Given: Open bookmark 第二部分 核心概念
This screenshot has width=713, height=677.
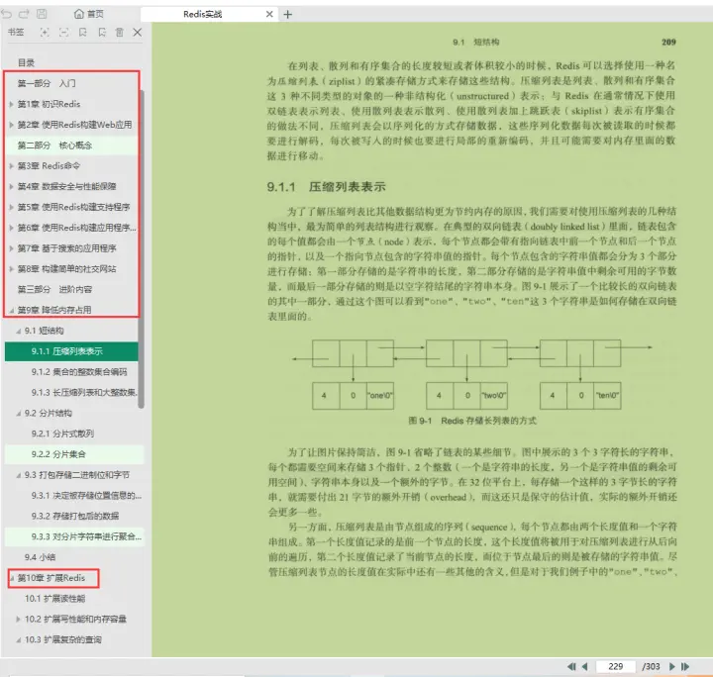Looking at the screenshot, I should (54, 145).
